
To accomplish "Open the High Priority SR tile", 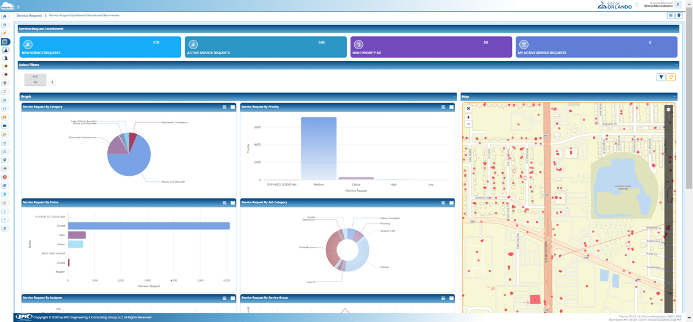I will tap(431, 47).
